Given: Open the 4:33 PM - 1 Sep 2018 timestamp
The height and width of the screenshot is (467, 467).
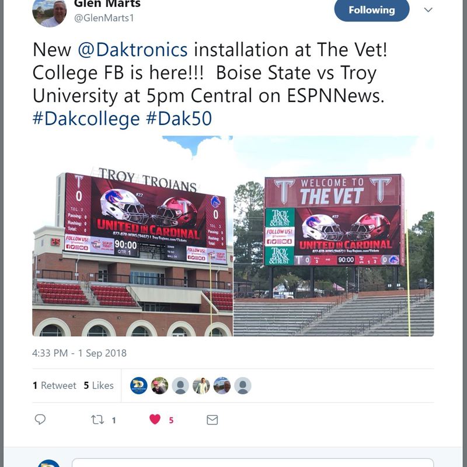Looking at the screenshot, I should tap(79, 353).
